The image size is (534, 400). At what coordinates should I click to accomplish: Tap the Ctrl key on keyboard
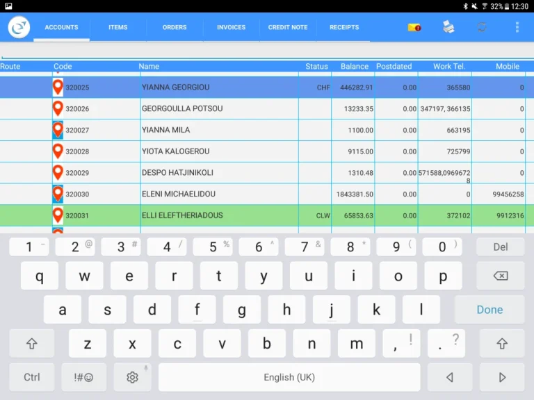tap(32, 377)
